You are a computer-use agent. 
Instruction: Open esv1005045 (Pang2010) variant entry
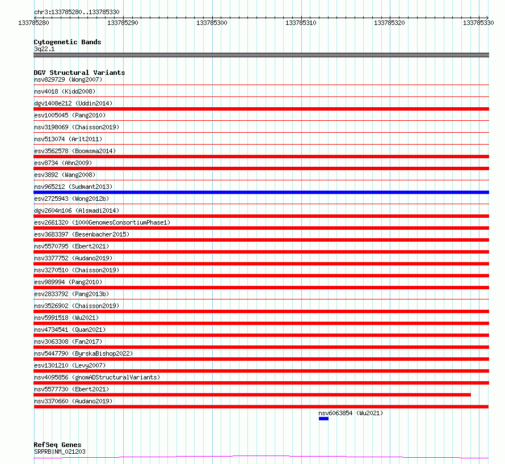70,115
